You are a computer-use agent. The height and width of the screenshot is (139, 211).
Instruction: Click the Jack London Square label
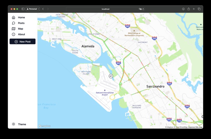tap(62, 16)
